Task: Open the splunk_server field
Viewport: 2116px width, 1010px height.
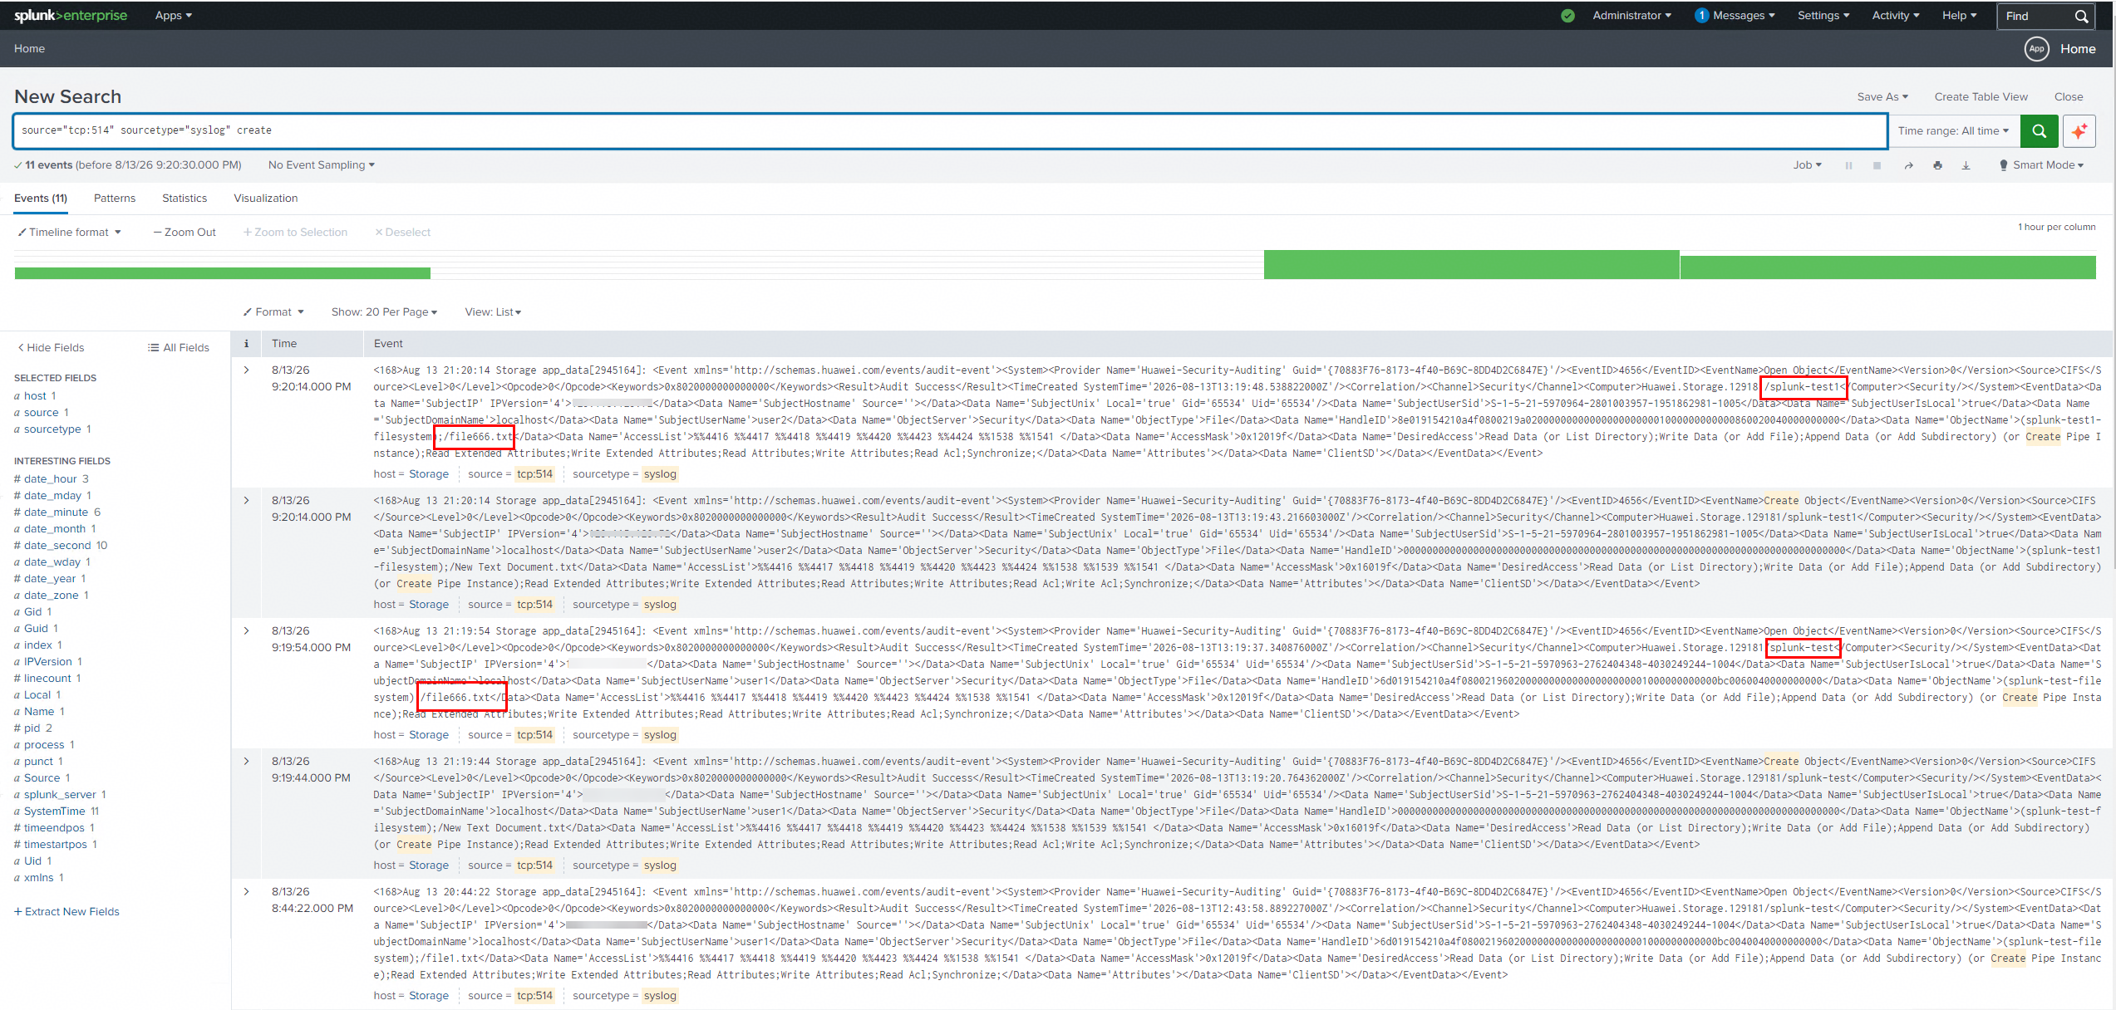Action: coord(60,795)
